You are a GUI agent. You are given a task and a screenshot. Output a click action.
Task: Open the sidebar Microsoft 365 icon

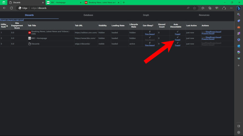[239, 40]
